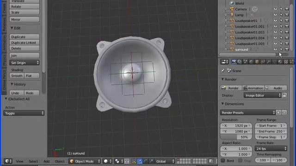Expand the Loudspeaker01.001 tree item
The height and width of the screenshot is (166, 296).
click(226, 26)
